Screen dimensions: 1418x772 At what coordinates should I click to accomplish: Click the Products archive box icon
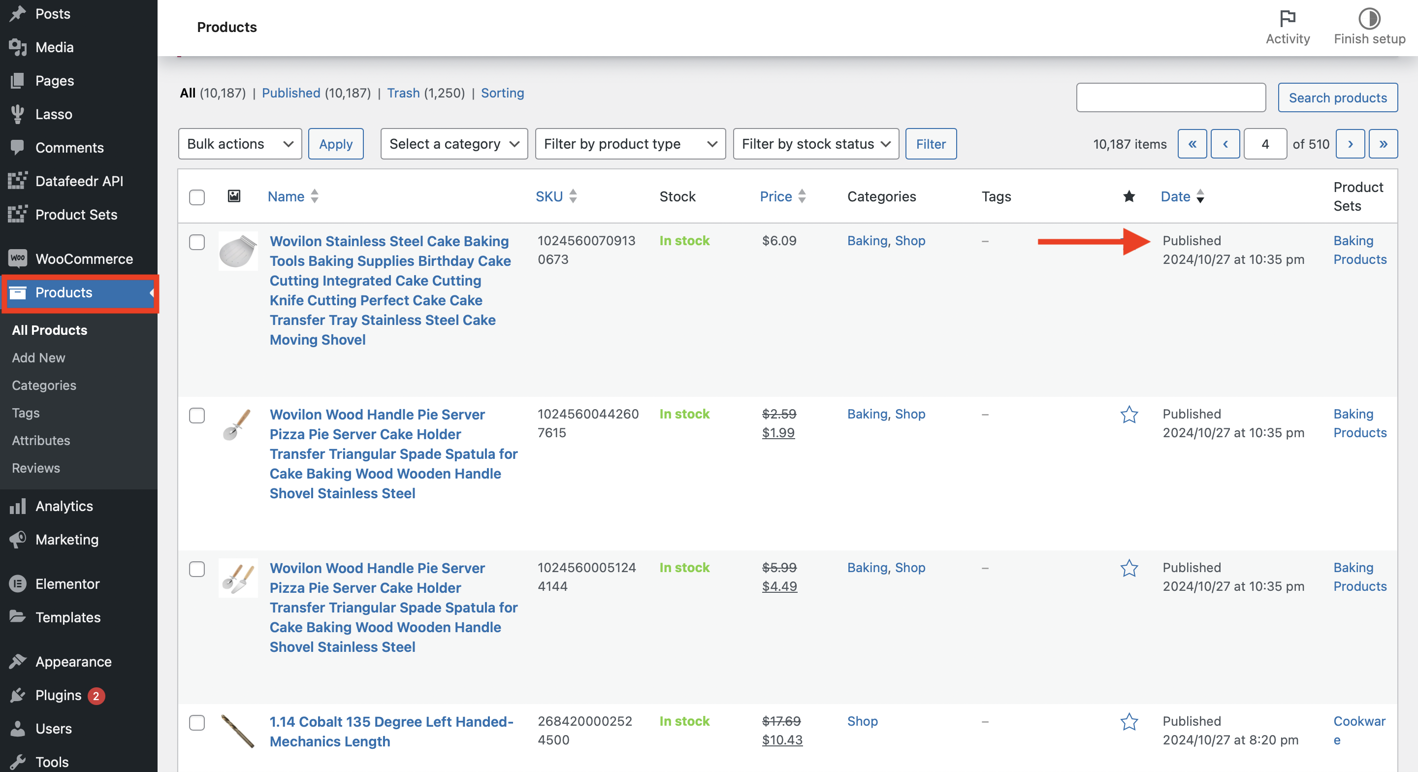(18, 292)
